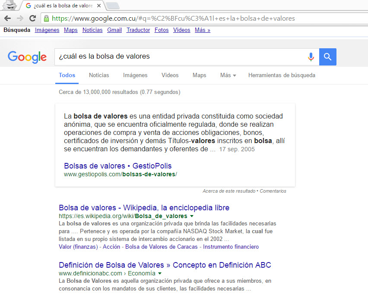
Task: Click Acerca de este resultado
Action: point(229,191)
